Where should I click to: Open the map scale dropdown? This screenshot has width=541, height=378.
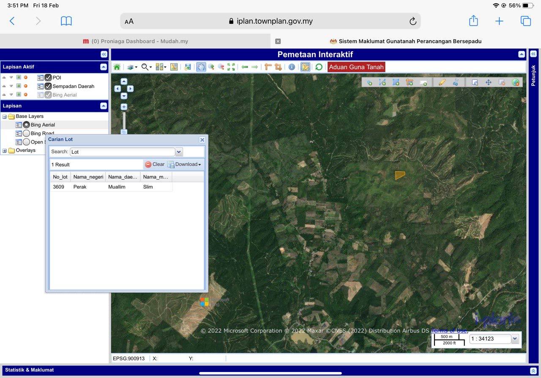click(x=514, y=339)
